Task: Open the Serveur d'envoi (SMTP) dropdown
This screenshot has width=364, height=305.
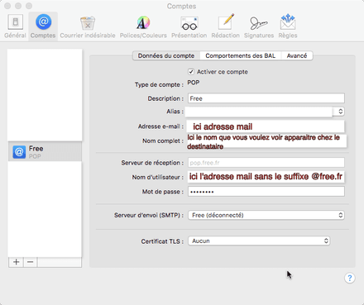Action: tap(266, 215)
